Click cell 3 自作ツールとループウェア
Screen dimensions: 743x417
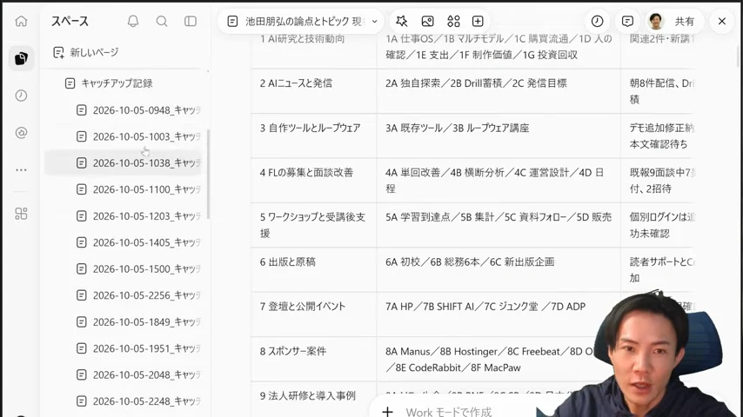pos(314,136)
